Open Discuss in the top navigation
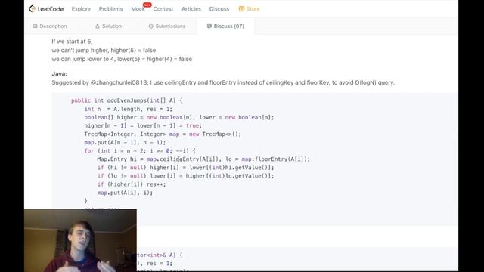This screenshot has height=272, width=484. (219, 9)
